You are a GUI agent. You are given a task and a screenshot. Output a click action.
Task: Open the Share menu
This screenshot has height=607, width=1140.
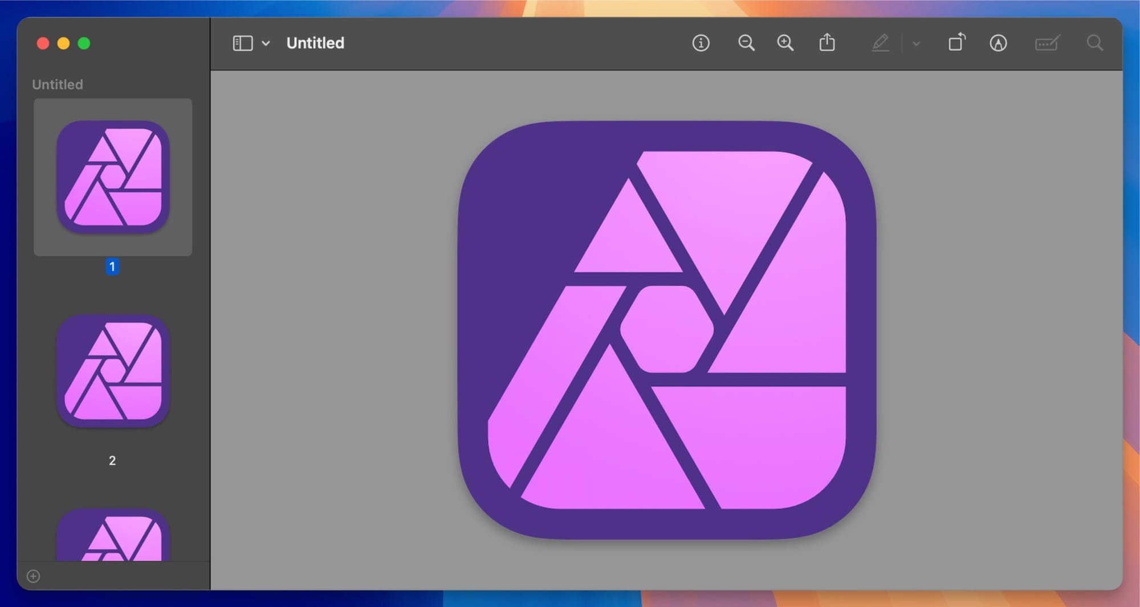coord(827,43)
